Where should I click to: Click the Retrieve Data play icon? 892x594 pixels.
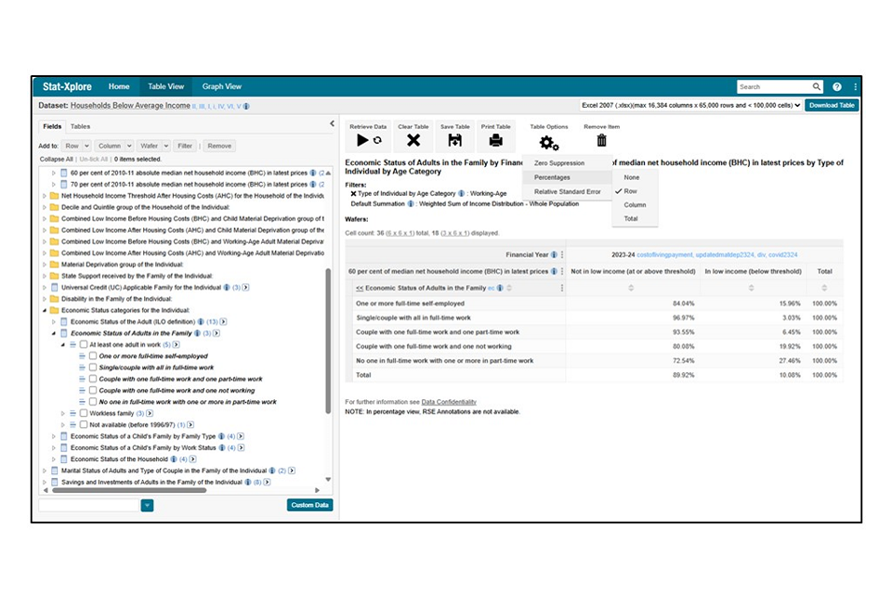point(363,140)
